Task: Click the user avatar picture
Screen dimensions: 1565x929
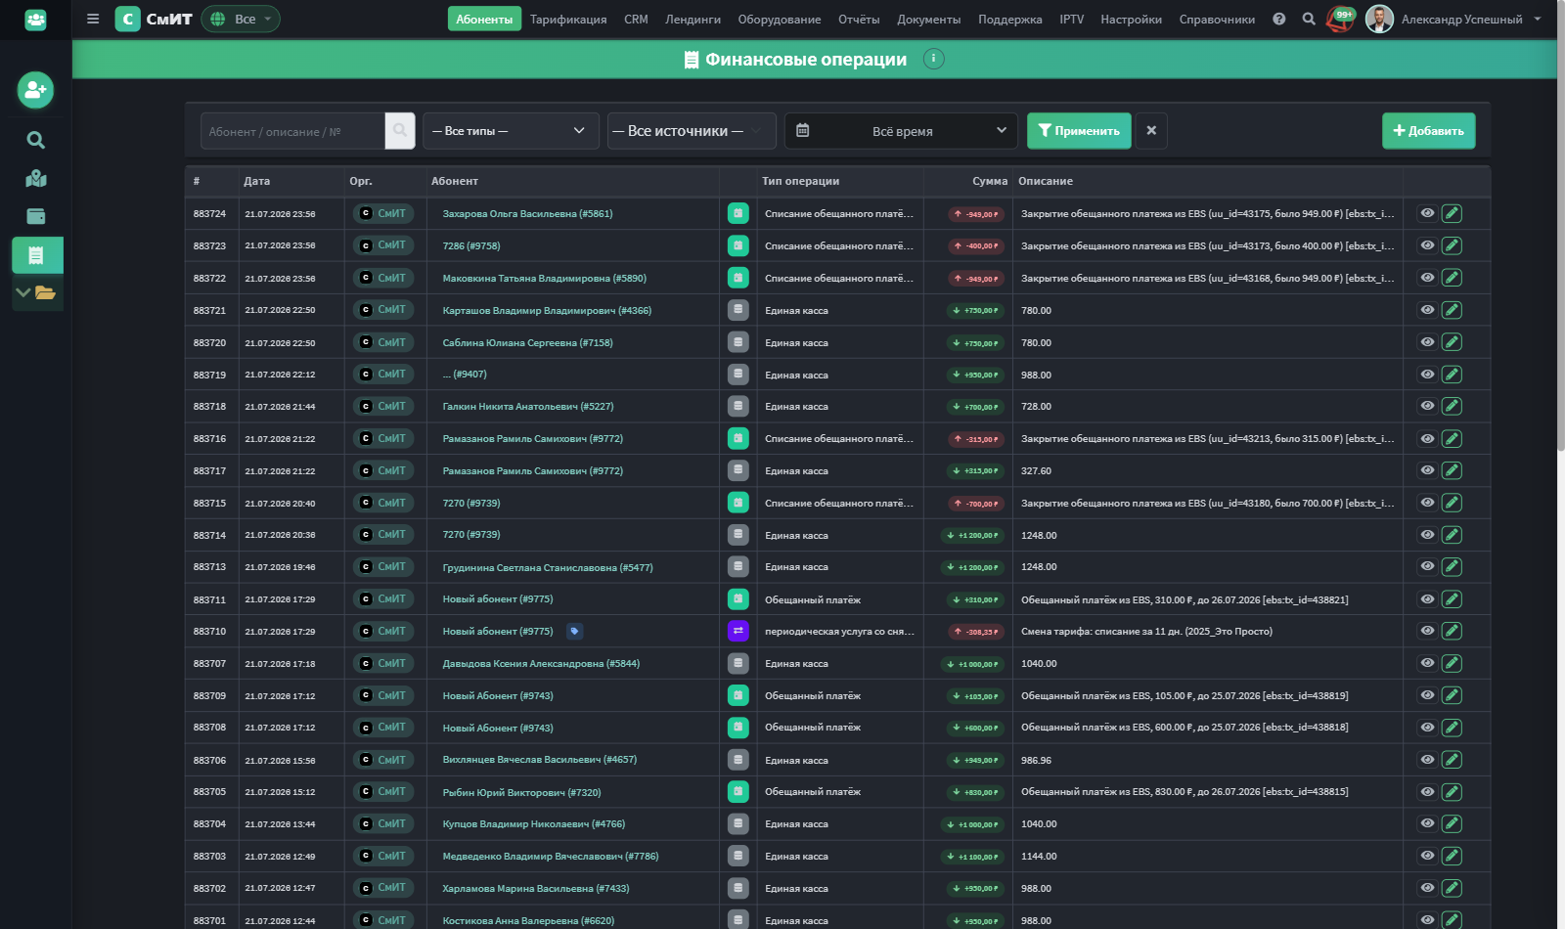Action: pyautogui.click(x=1379, y=19)
